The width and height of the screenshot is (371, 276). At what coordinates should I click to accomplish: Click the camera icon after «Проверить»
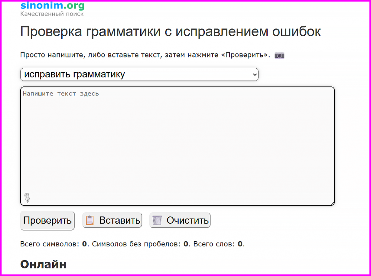point(279,55)
